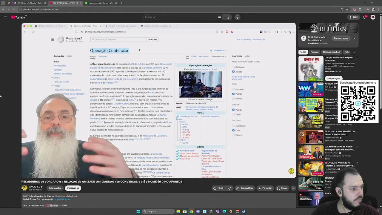The image size is (382, 215).
Task: Like the video with thumbs-up button
Action: click(x=218, y=188)
